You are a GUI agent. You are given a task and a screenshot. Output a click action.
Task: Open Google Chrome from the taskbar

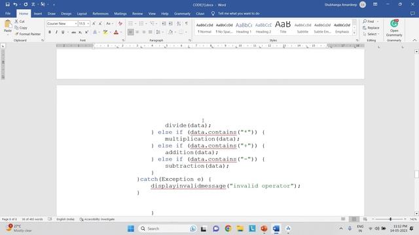[x=228, y=228]
